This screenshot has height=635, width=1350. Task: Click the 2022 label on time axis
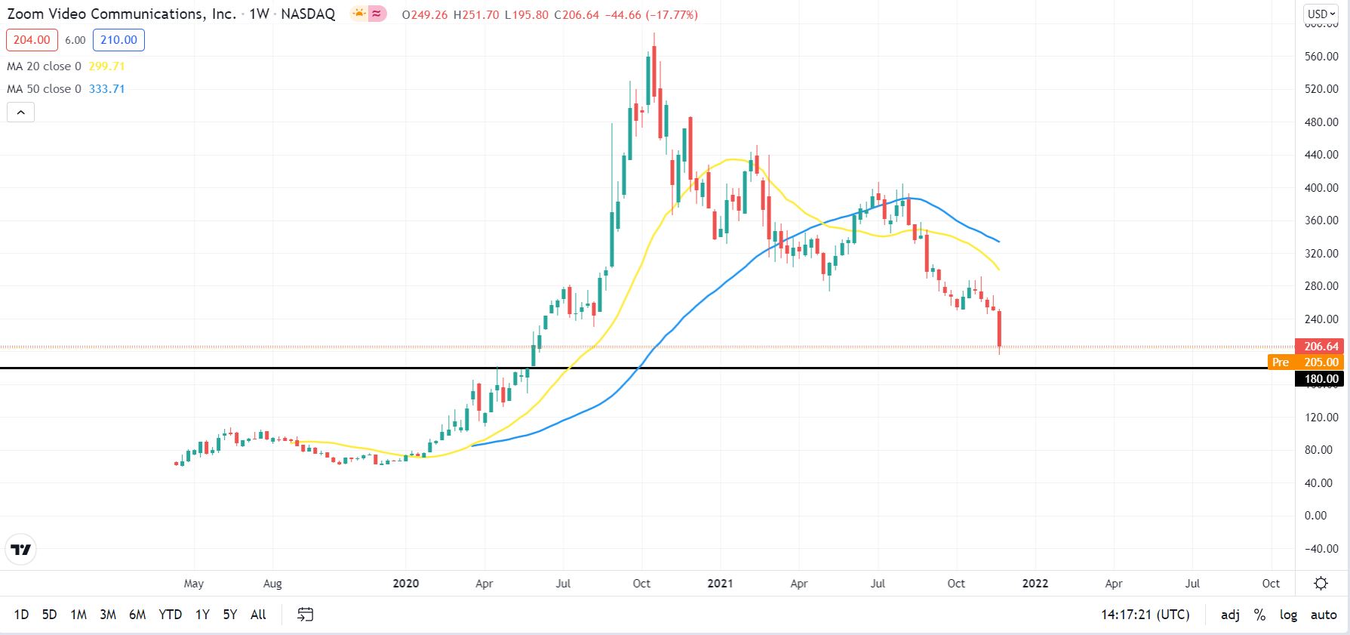(x=1035, y=584)
